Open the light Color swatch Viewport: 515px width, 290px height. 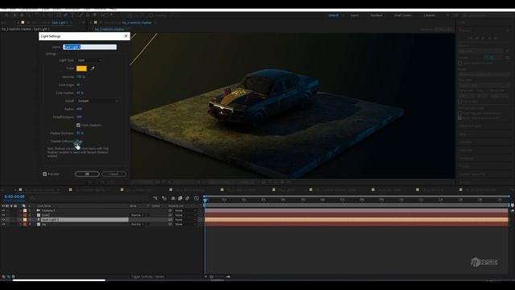(x=81, y=68)
